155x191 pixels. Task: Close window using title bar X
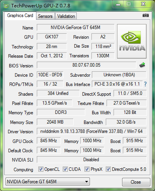pyautogui.click(x=143, y=4)
